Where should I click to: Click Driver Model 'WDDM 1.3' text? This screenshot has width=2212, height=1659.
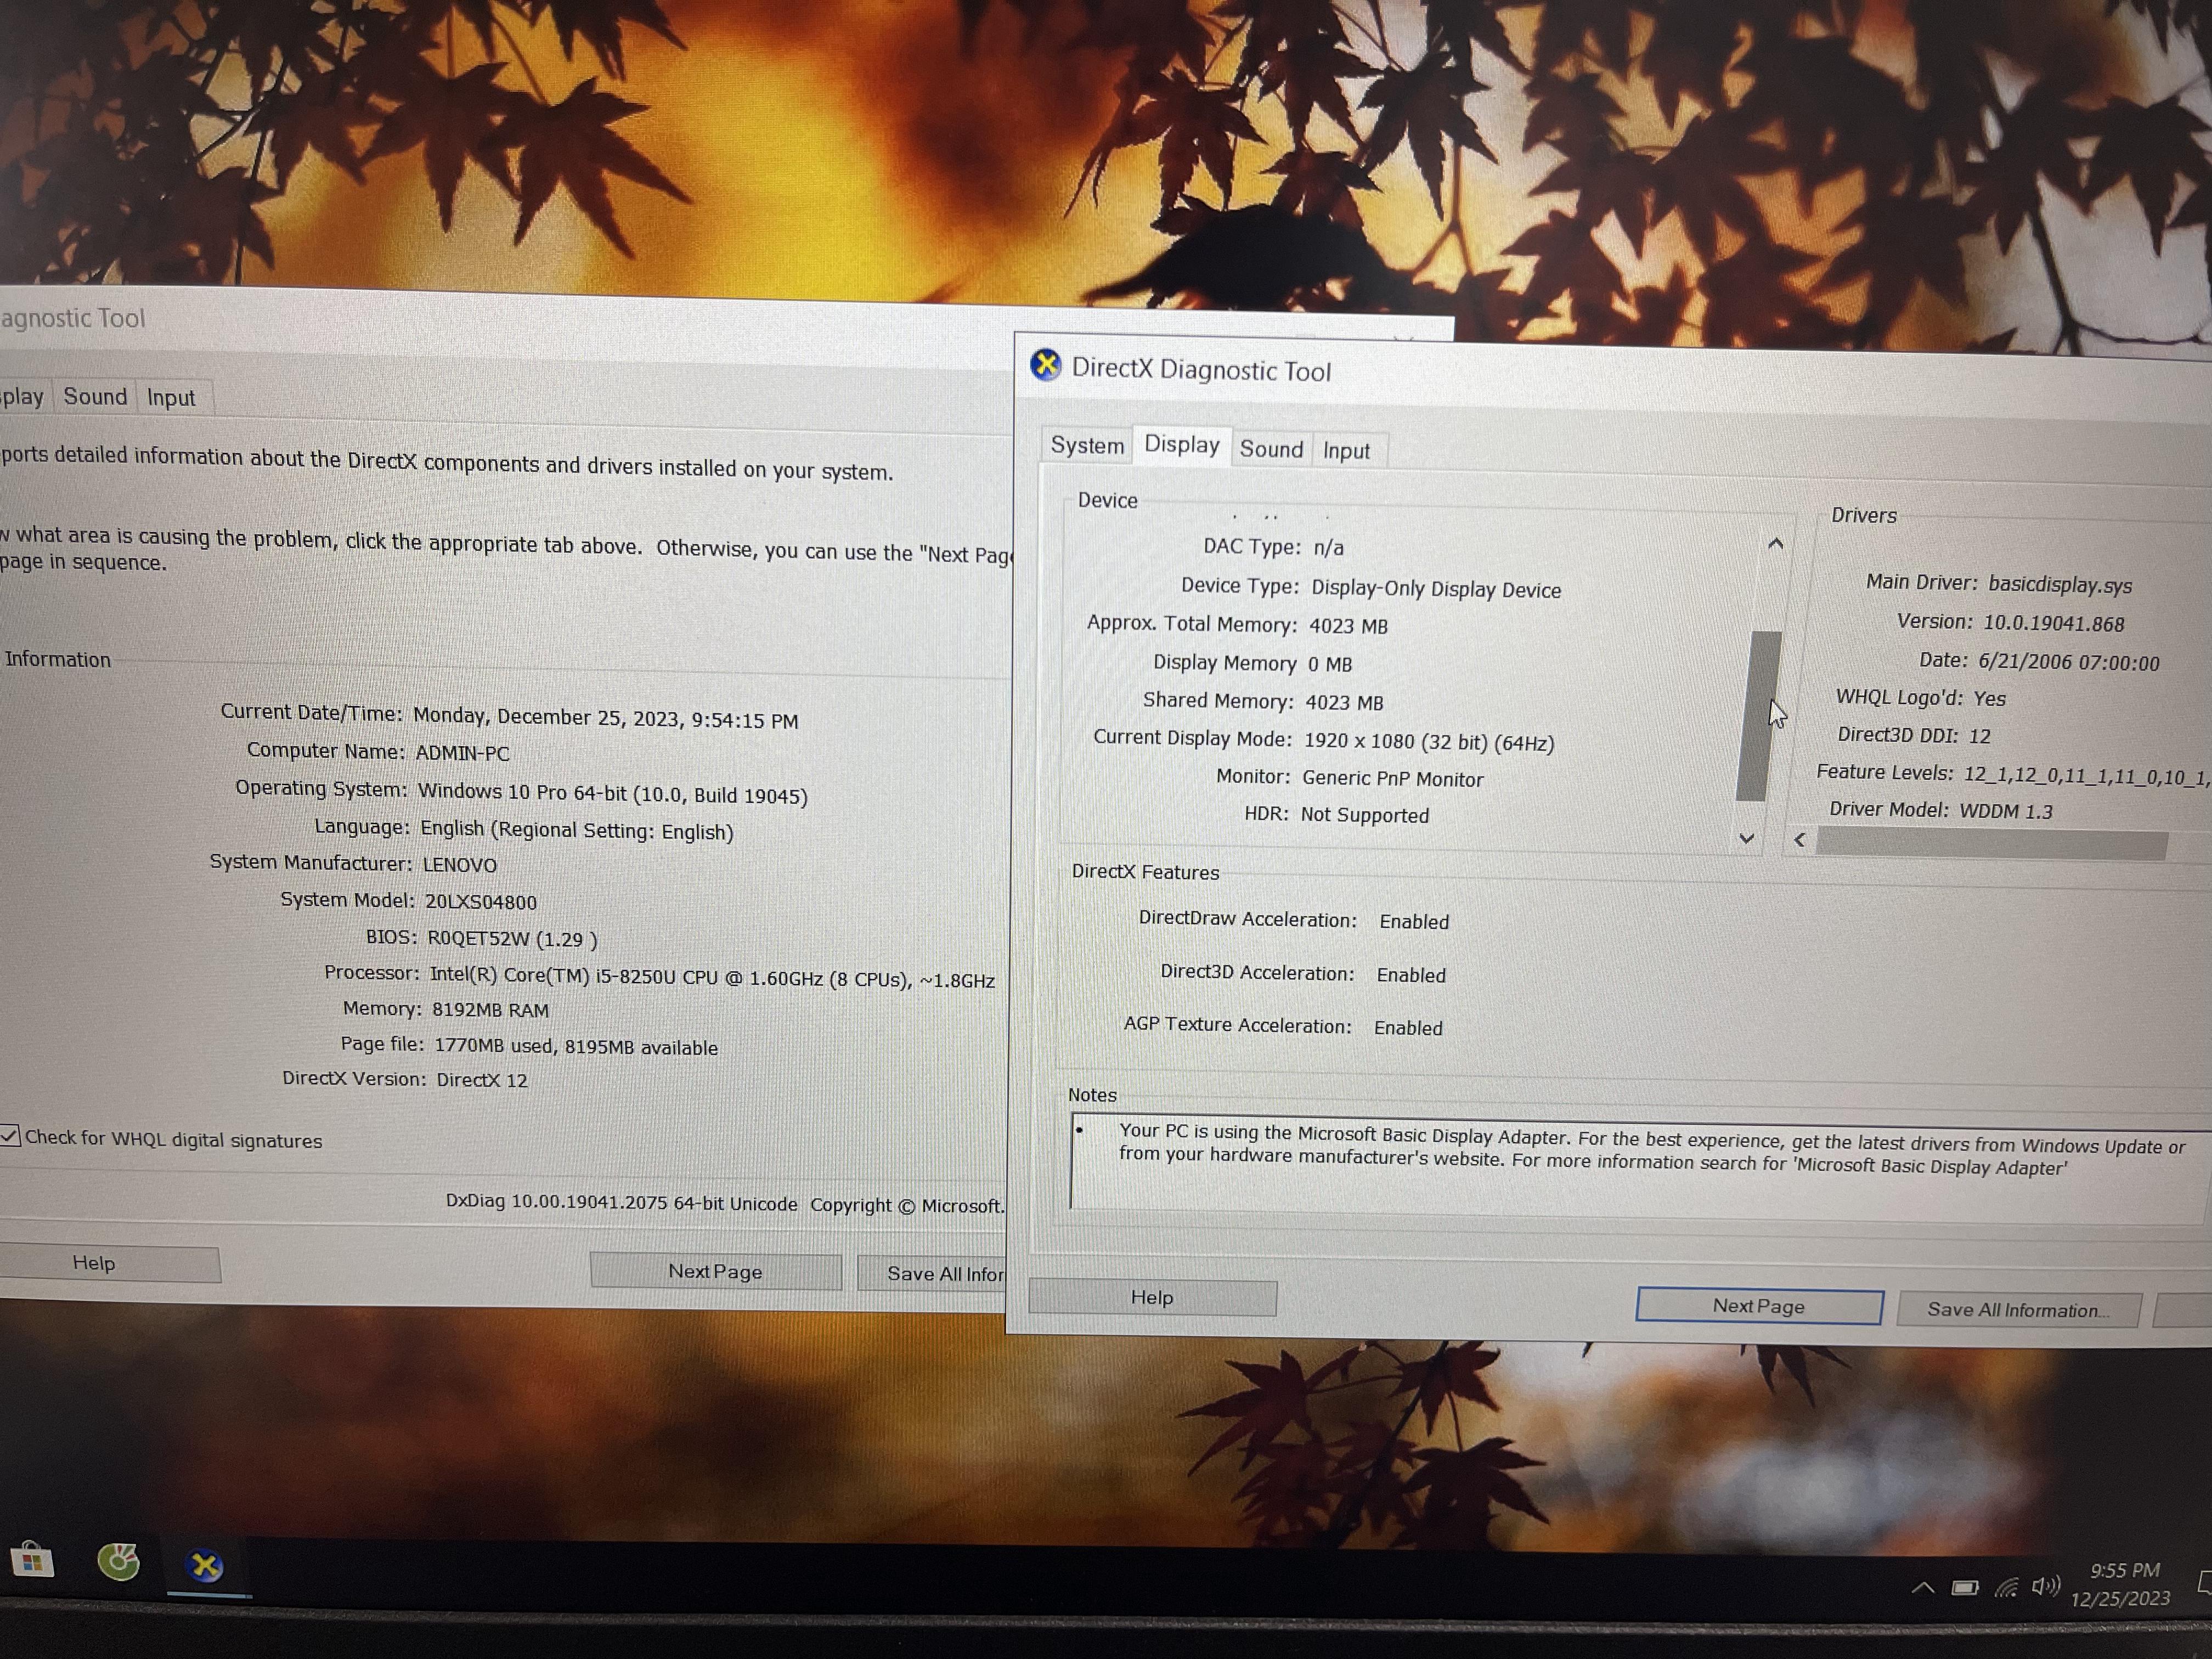tap(2005, 811)
